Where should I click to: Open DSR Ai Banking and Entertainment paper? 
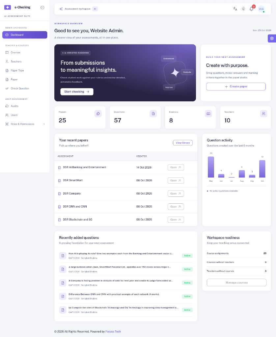tap(176, 168)
